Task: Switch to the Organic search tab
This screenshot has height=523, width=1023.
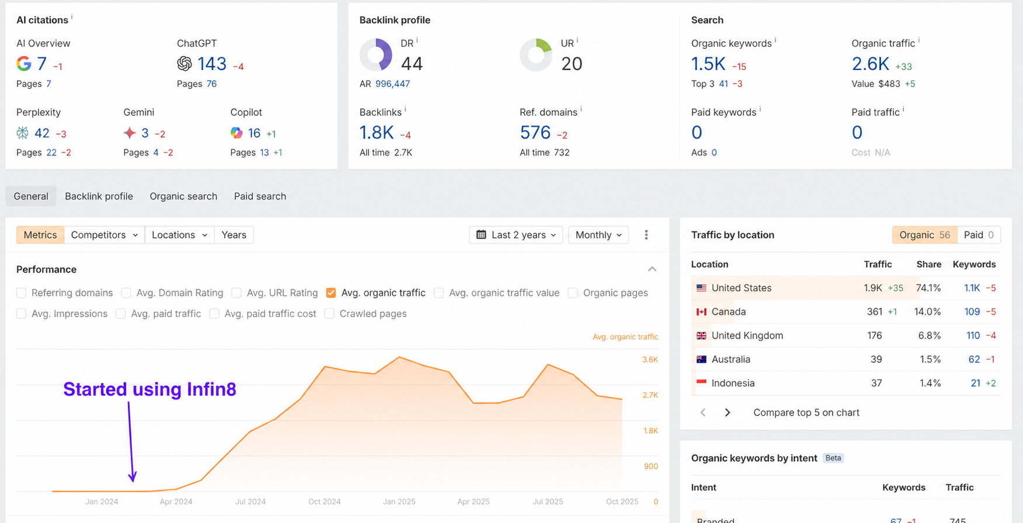Action: tap(183, 196)
